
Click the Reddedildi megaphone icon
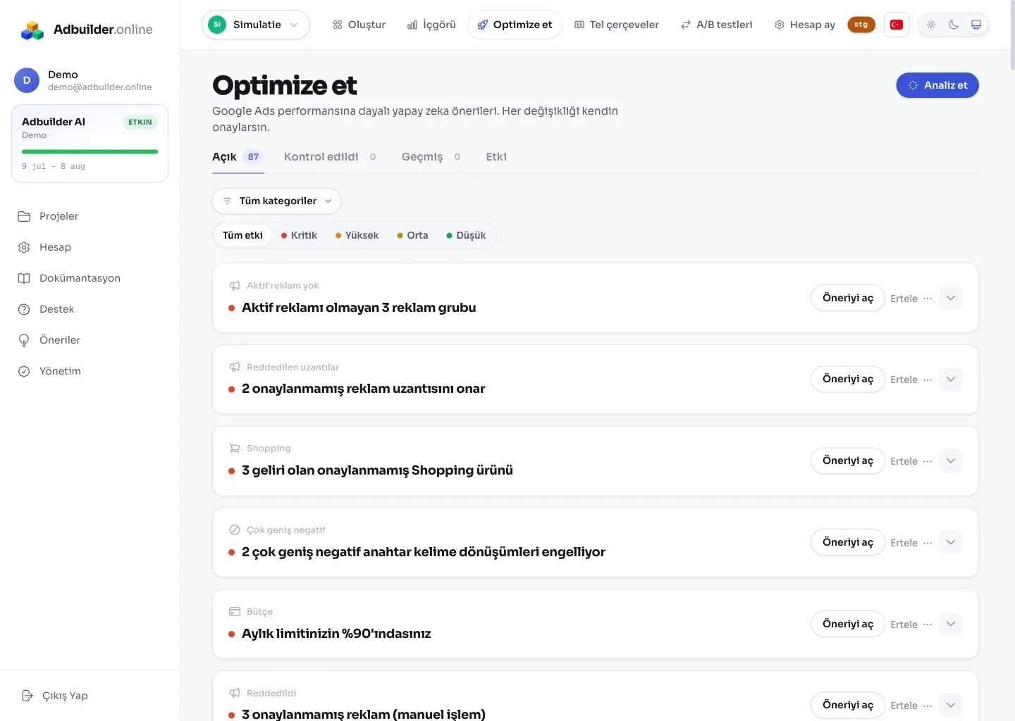click(x=235, y=693)
